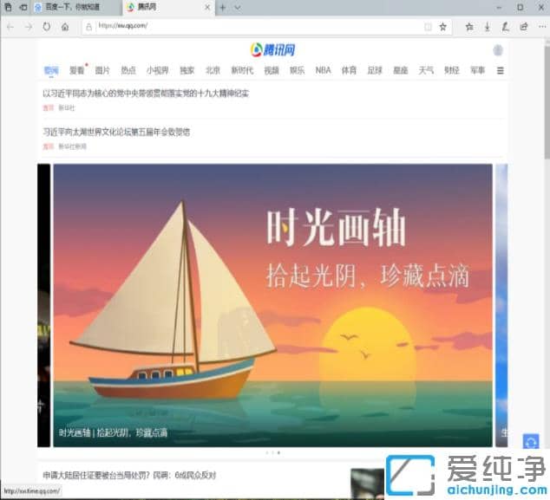Open the user avatar icon
The height and width of the screenshot is (500, 550).
498,50
